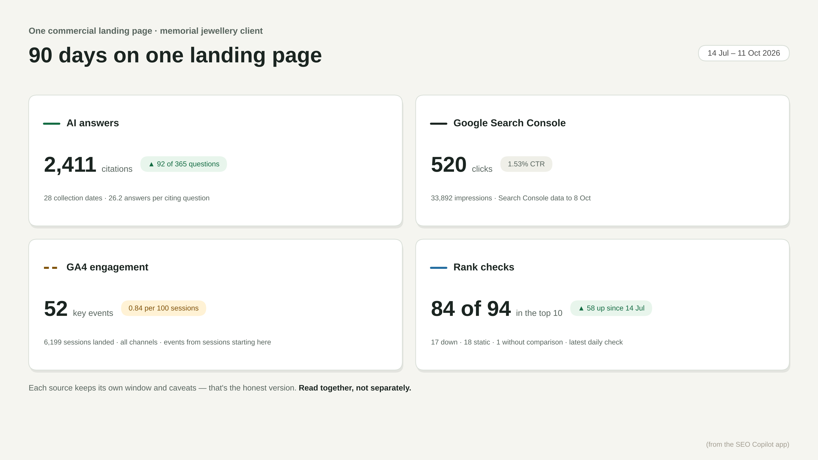Click the in the top 10 label
The height and width of the screenshot is (460, 818).
539,313
